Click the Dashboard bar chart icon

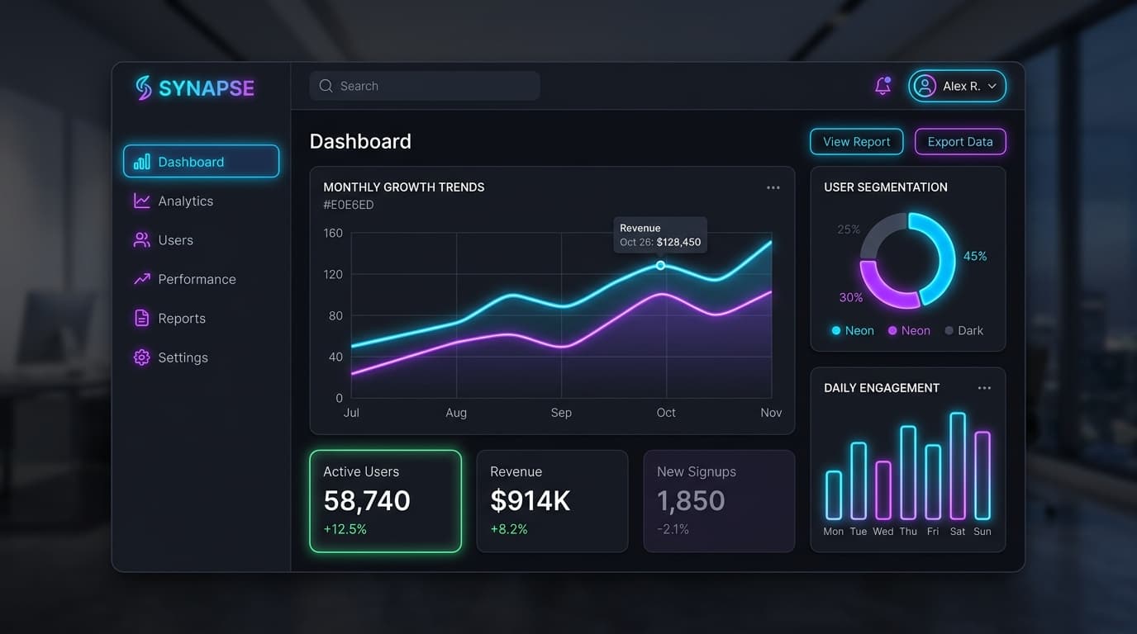pyautogui.click(x=142, y=162)
